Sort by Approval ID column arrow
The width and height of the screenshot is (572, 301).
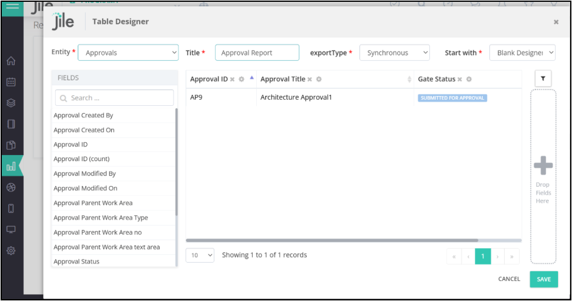coord(252,77)
